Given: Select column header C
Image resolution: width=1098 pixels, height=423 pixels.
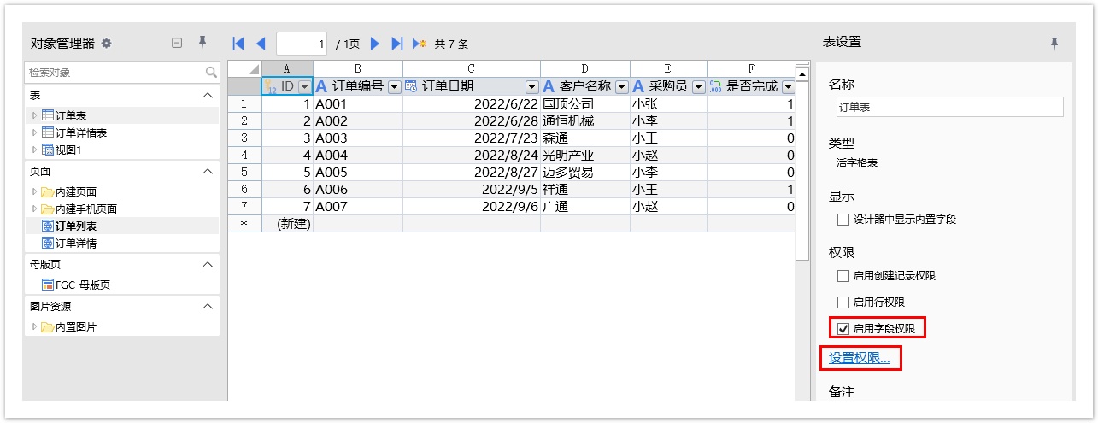Looking at the screenshot, I should point(471,69).
